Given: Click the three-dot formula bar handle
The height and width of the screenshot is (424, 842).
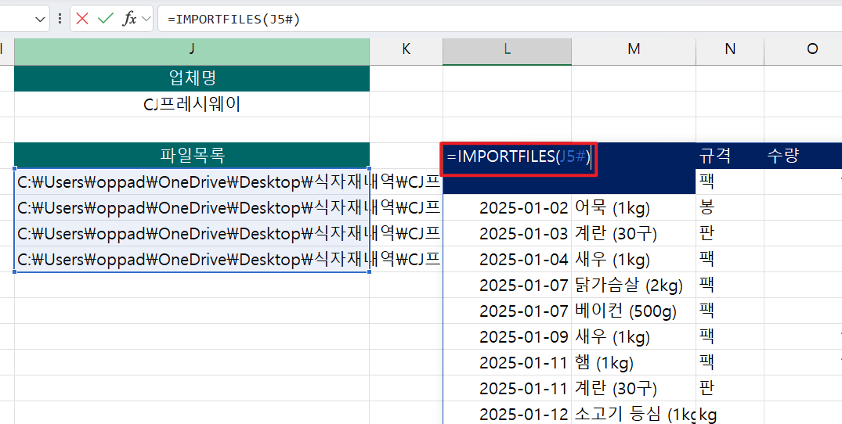Looking at the screenshot, I should tap(60, 20).
